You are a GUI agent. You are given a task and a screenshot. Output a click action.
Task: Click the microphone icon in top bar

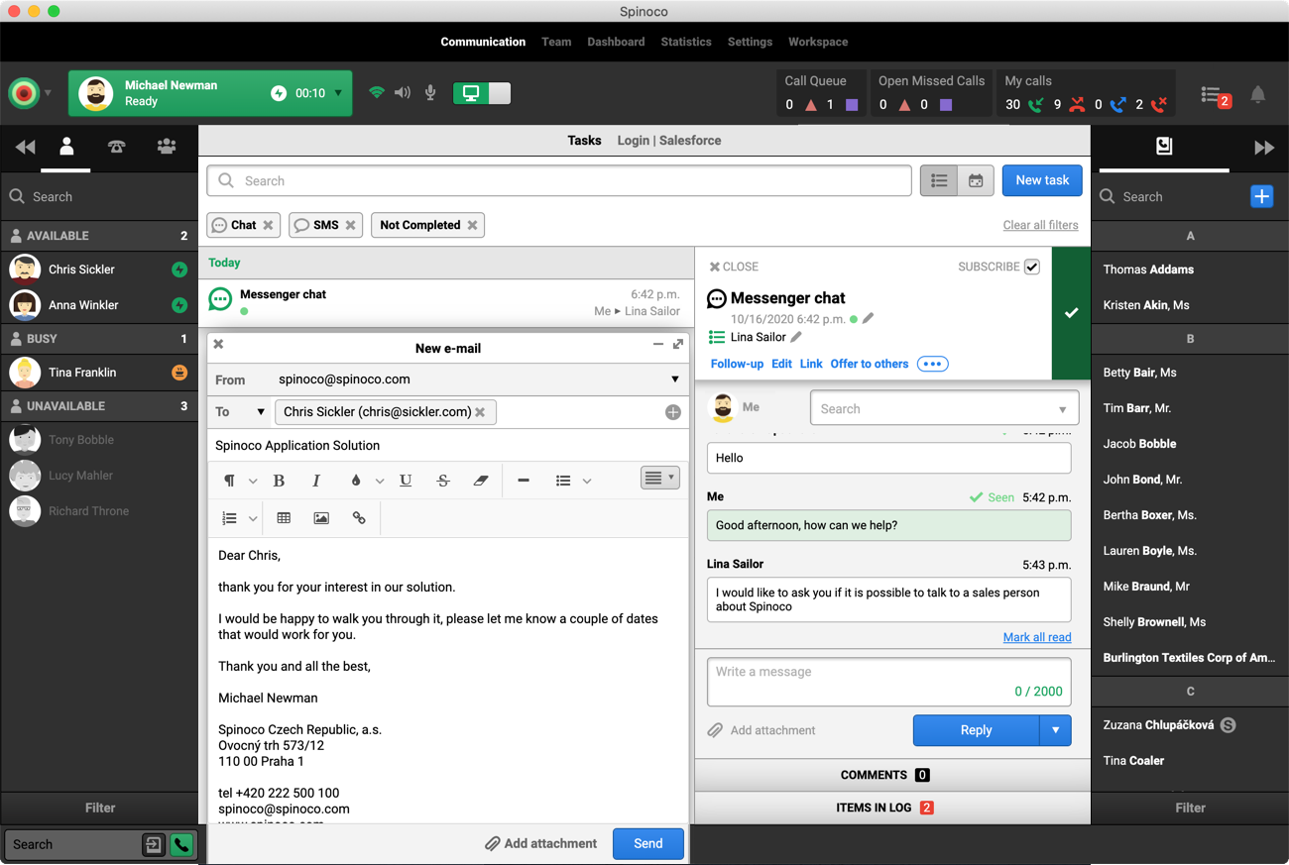430,93
